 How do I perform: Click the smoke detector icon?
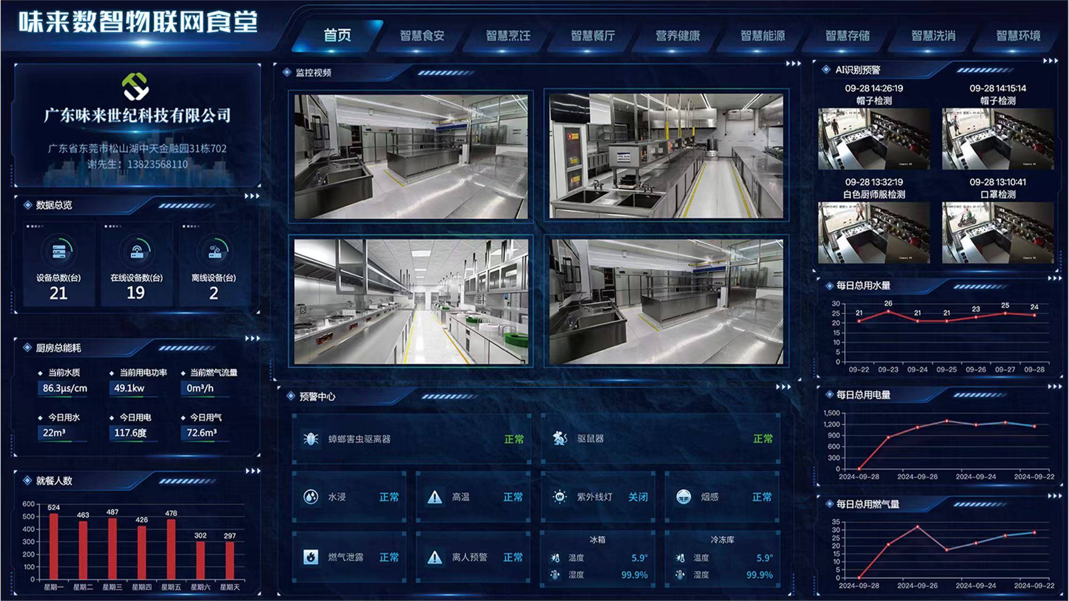(684, 497)
